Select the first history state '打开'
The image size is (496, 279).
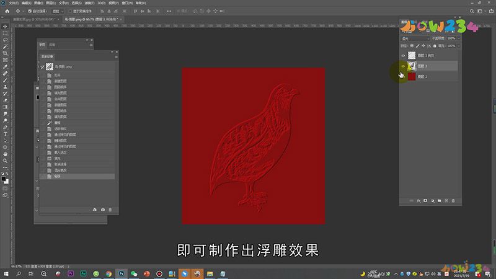[x=77, y=75]
